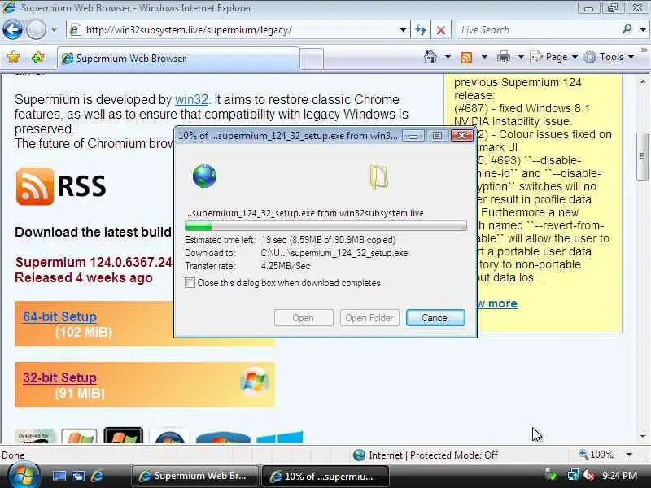The height and width of the screenshot is (488, 651).
Task: Click the 100% zoom level button
Action: 596,455
